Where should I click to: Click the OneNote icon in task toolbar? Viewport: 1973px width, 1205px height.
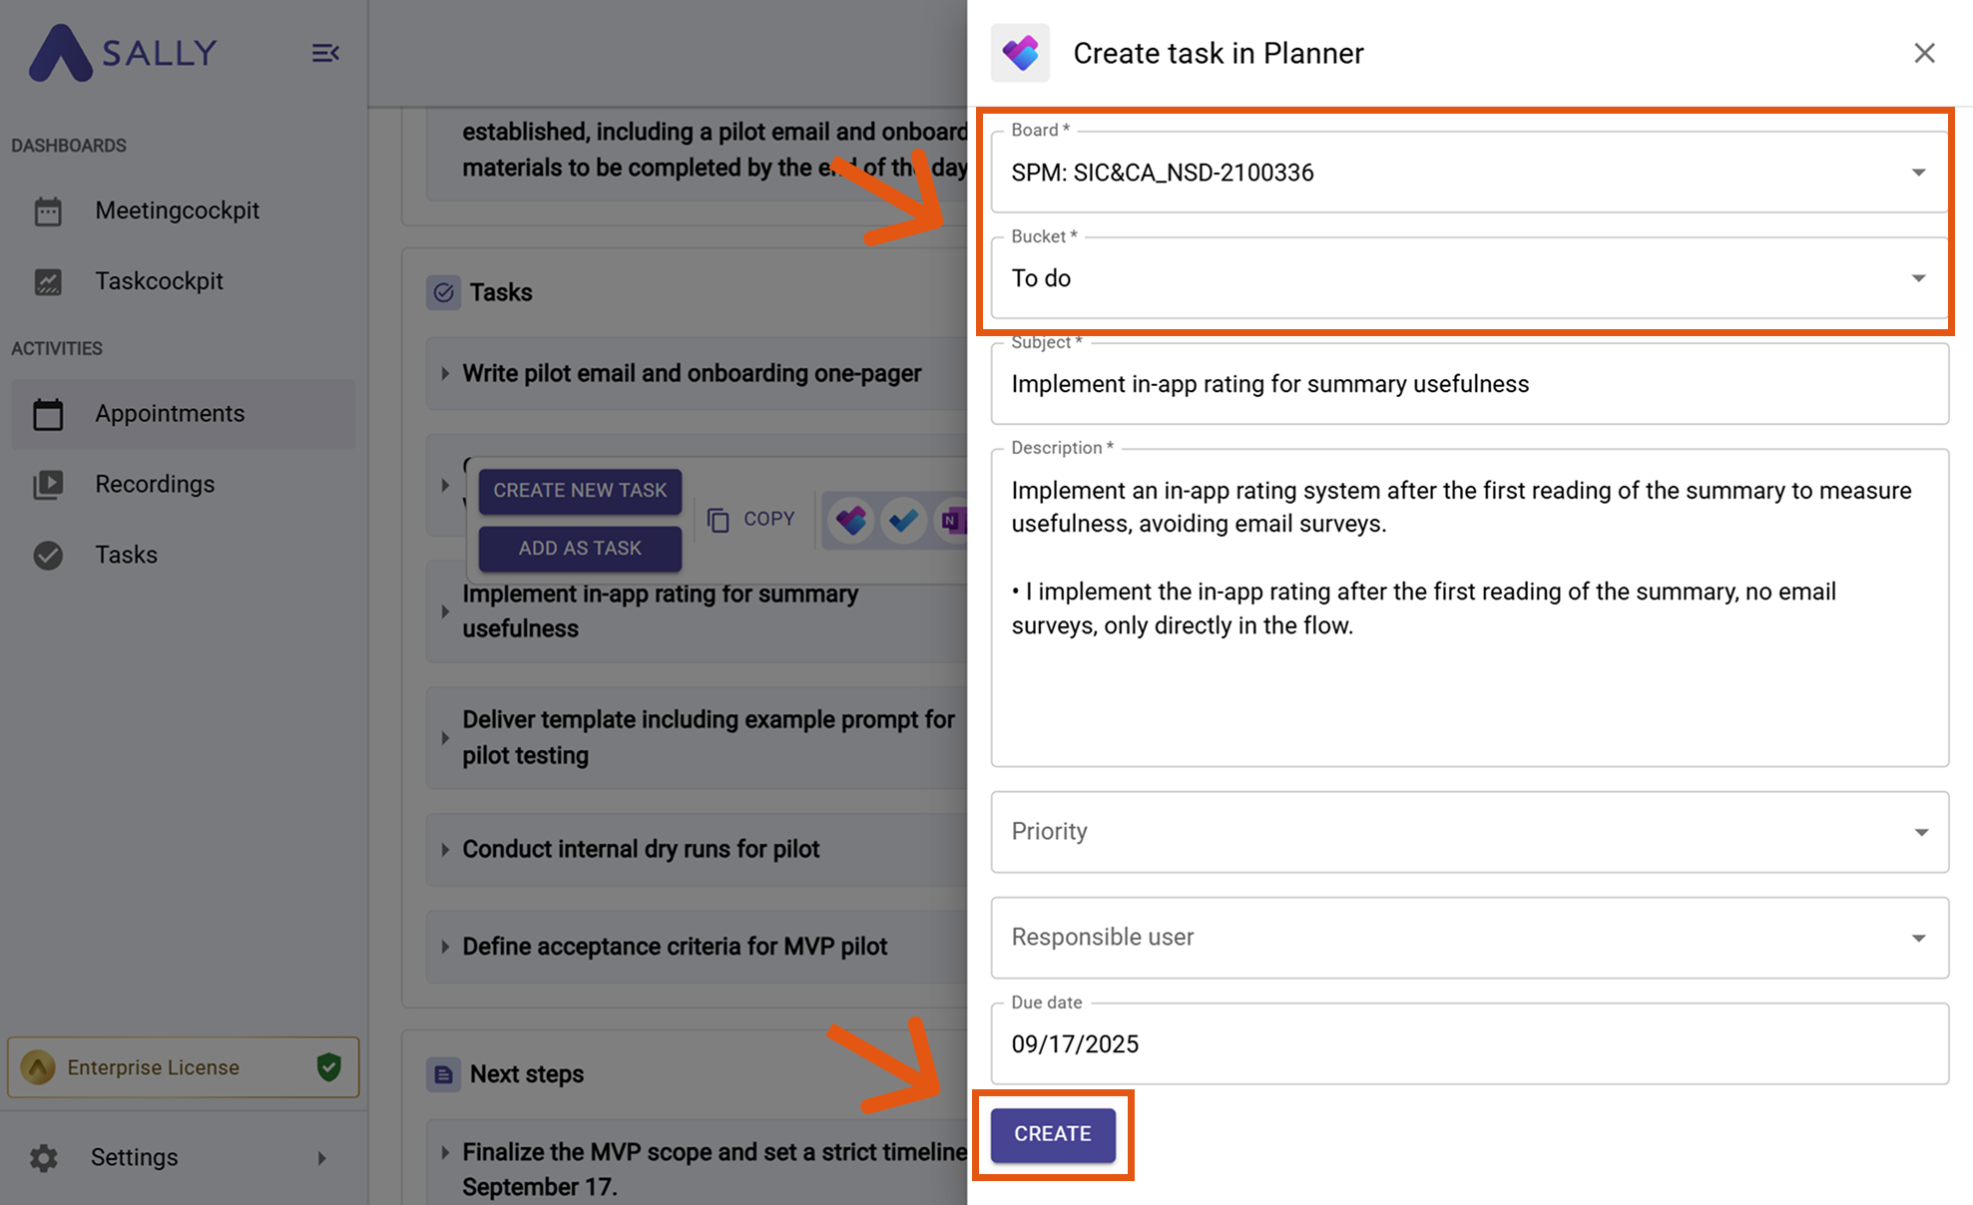click(952, 520)
